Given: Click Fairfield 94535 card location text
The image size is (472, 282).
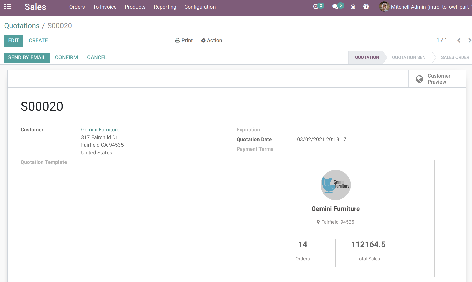Looking at the screenshot, I should [338, 222].
